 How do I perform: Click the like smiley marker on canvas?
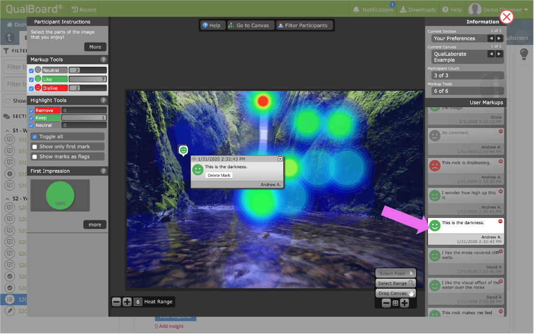[183, 150]
